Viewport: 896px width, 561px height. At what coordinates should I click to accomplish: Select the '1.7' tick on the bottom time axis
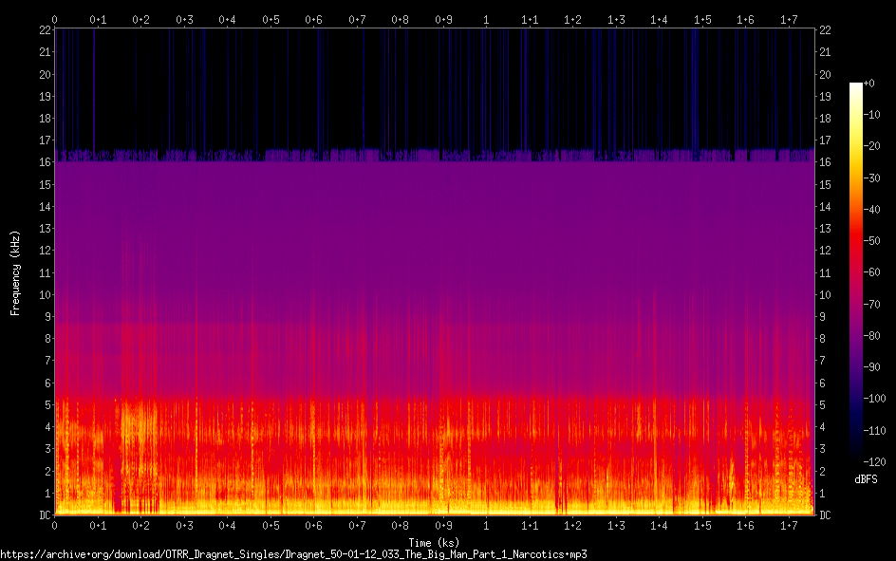pyautogui.click(x=789, y=525)
